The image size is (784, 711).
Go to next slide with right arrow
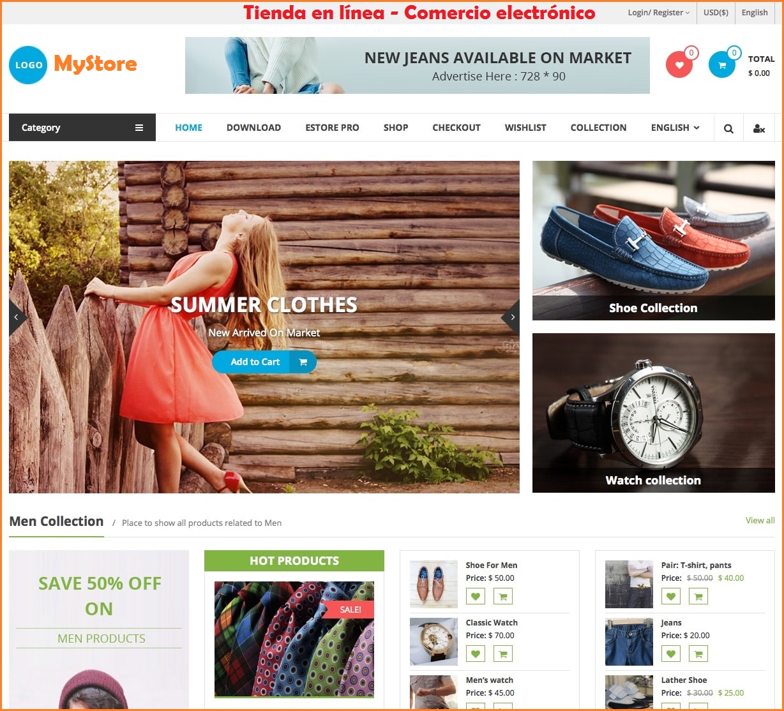click(511, 317)
